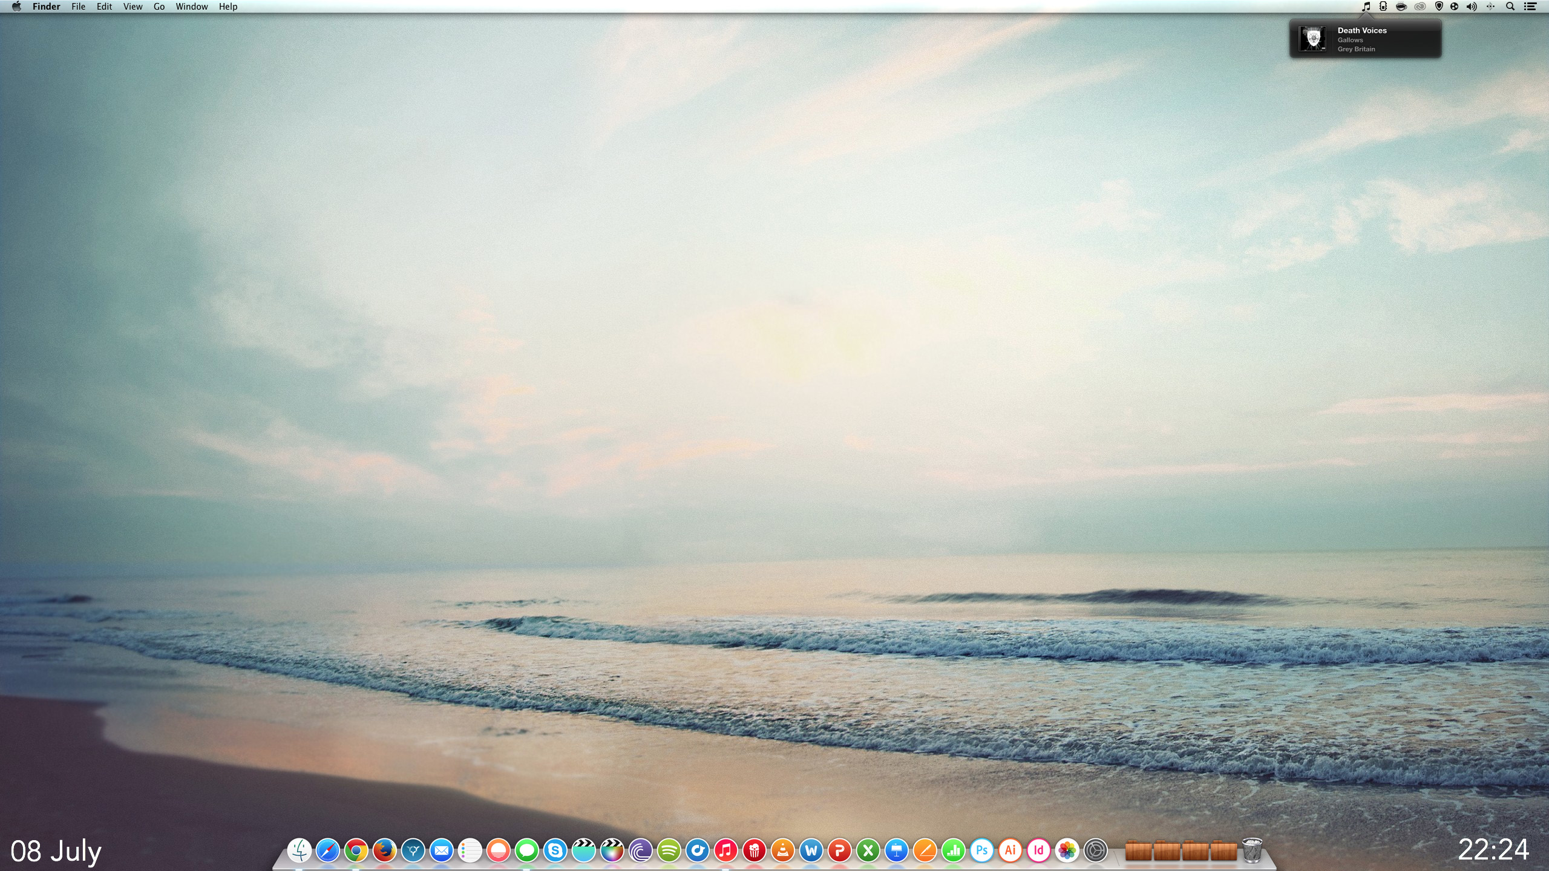Viewport: 1549px width, 871px height.
Task: Open the volume control in menu bar
Action: point(1472,7)
